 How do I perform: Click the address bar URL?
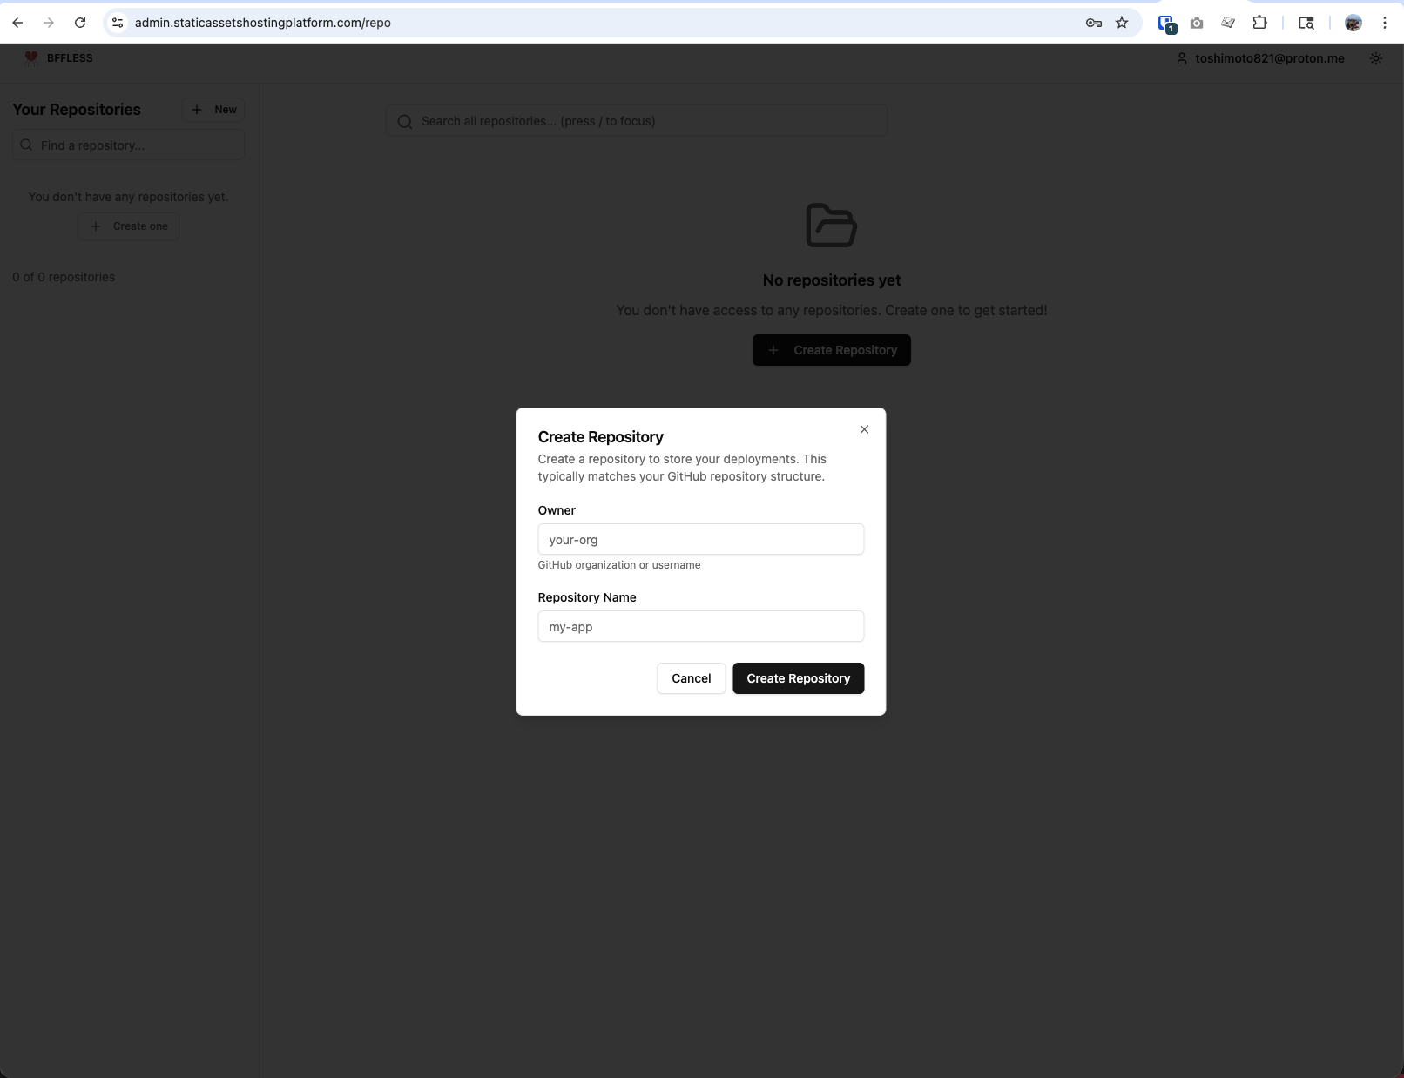[x=263, y=23]
